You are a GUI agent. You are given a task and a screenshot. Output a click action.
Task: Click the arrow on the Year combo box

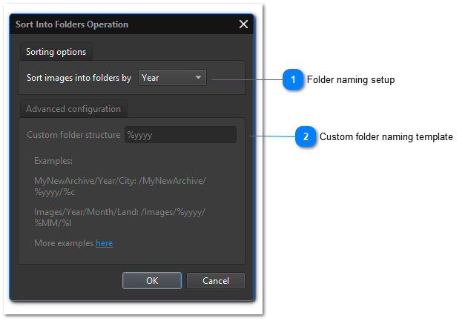click(198, 77)
